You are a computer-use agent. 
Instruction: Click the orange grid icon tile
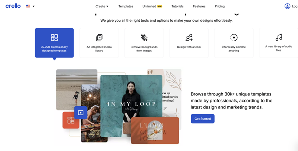pos(71,120)
